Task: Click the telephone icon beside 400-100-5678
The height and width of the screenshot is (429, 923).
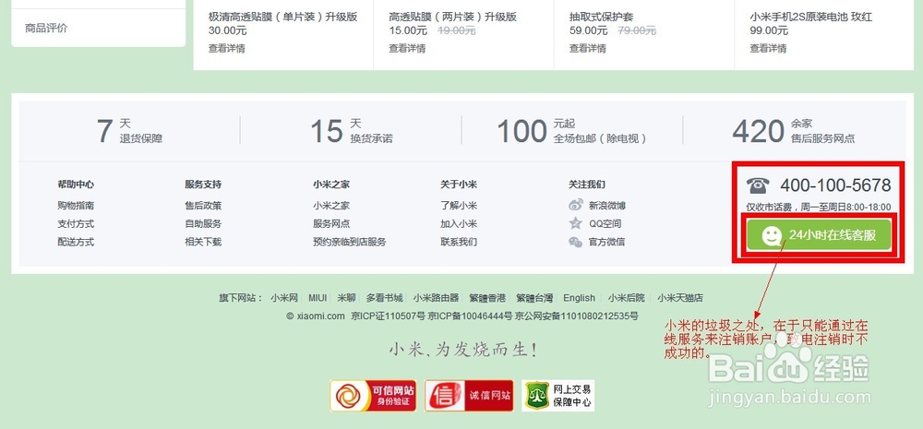Action: 758,185
